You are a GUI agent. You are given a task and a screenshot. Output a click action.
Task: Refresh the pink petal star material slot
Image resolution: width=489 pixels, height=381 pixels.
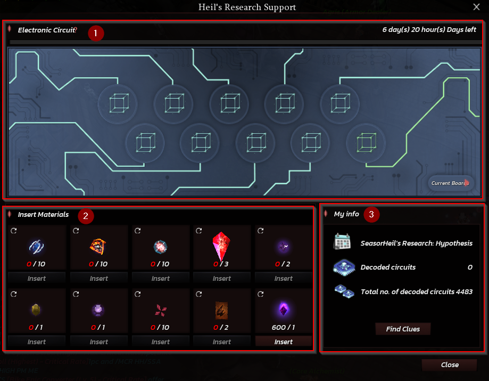pos(137,294)
